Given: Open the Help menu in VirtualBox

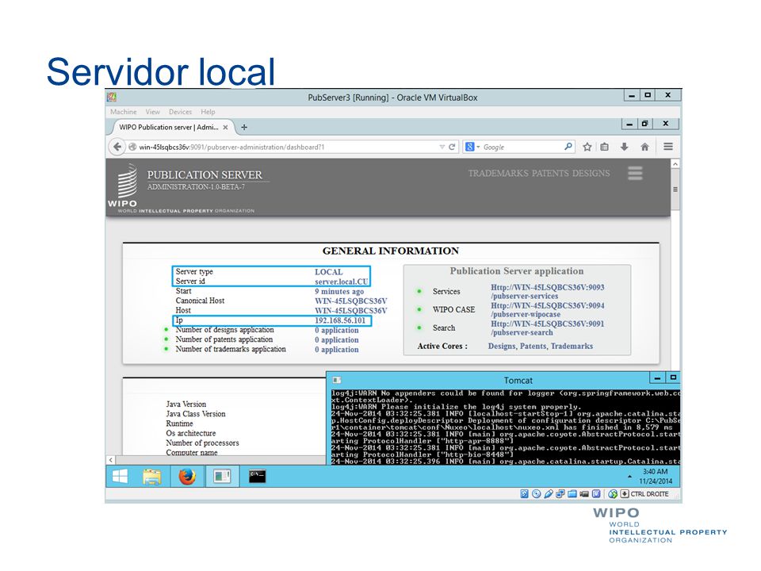Looking at the screenshot, I should point(208,112).
